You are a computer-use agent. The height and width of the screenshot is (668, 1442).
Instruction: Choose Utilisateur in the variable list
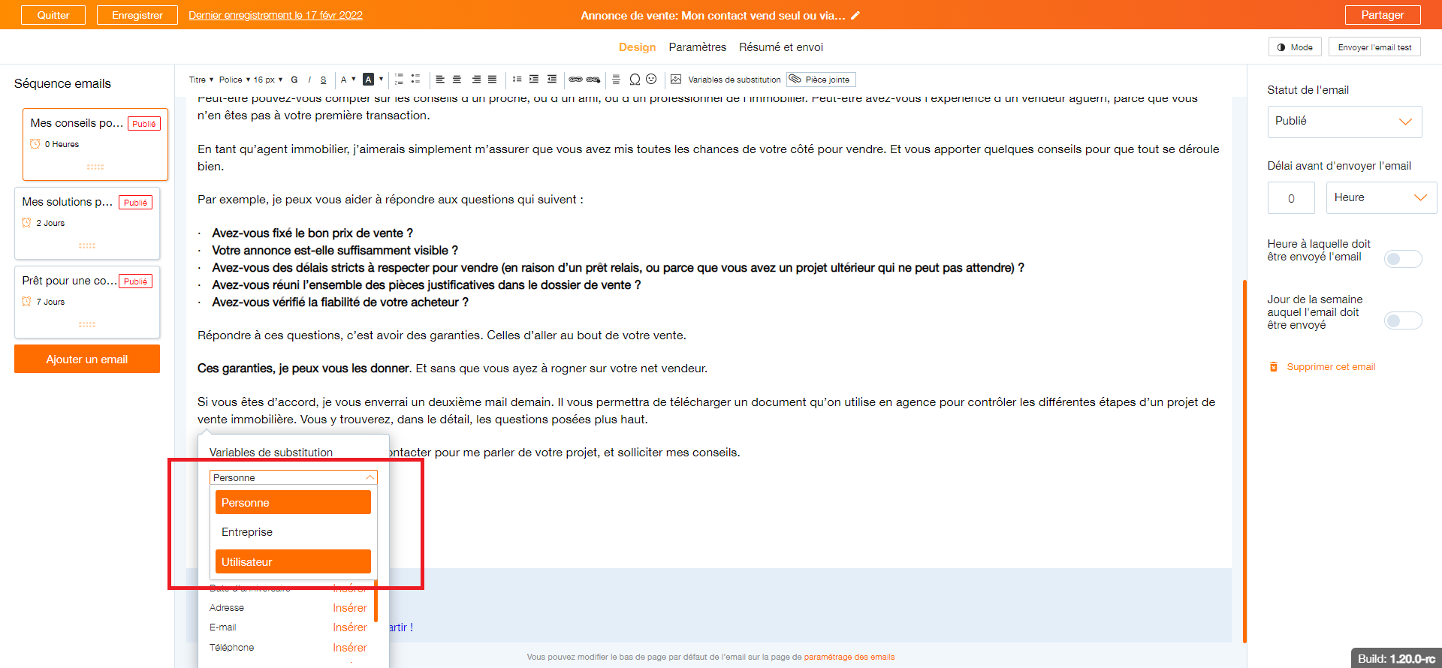click(x=293, y=561)
